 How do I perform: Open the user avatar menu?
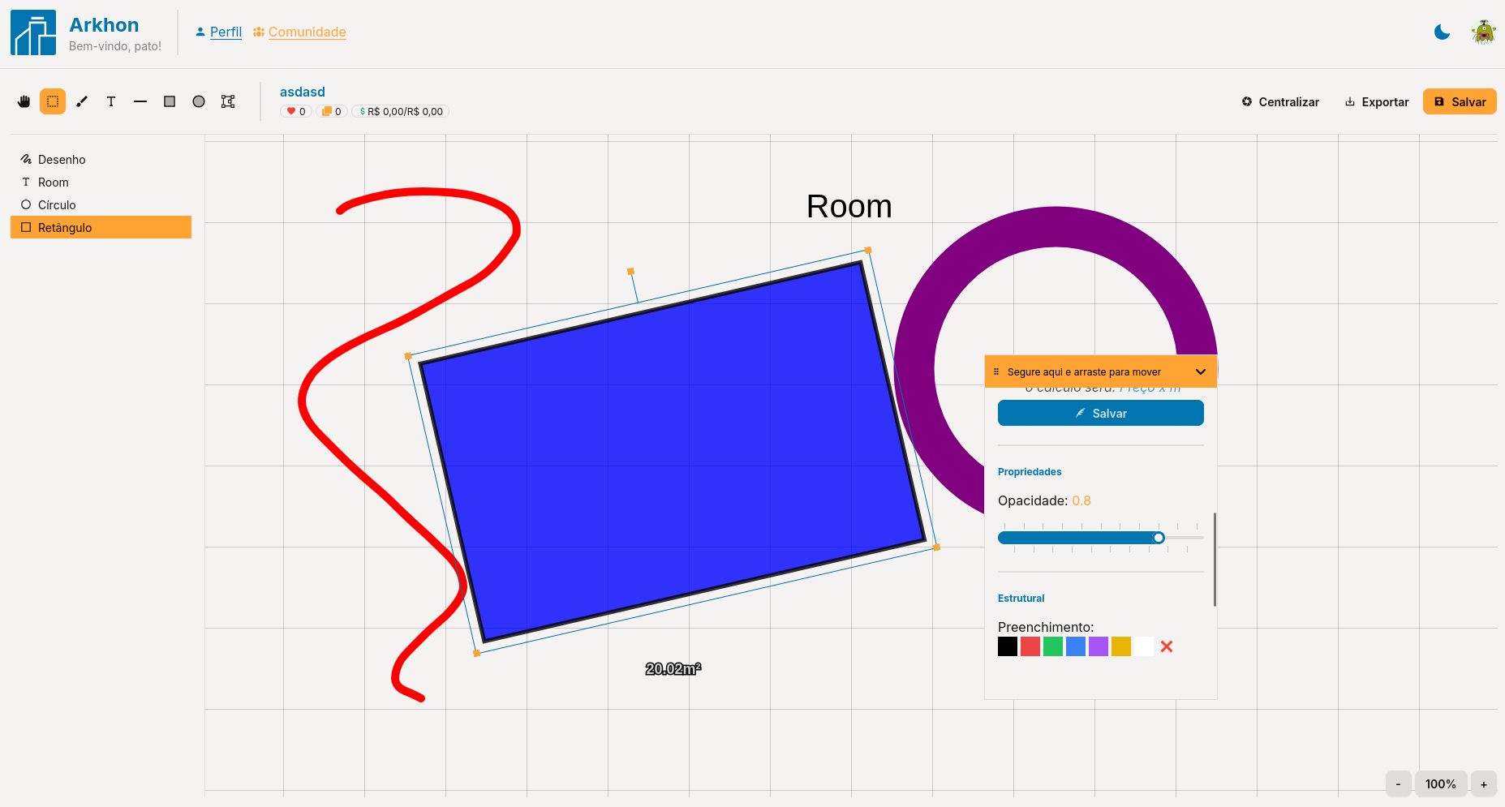[1483, 32]
